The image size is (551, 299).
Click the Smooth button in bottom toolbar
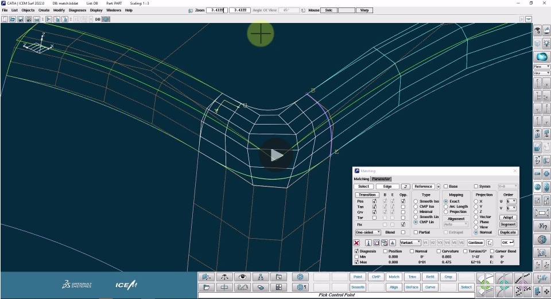(358, 287)
